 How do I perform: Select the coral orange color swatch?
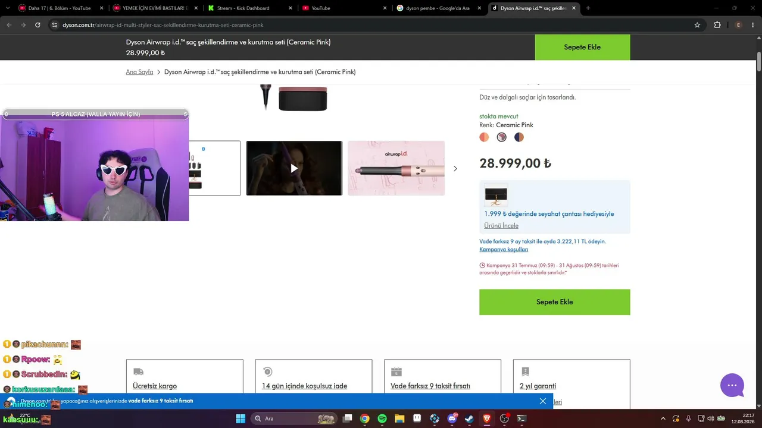484,137
